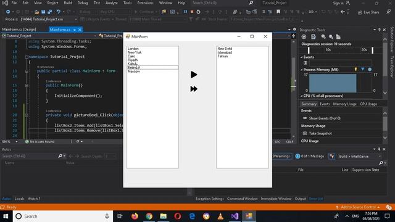The image size is (395, 222).
Task: Open Visual Studio from the Windows taskbar
Action: 235,216
